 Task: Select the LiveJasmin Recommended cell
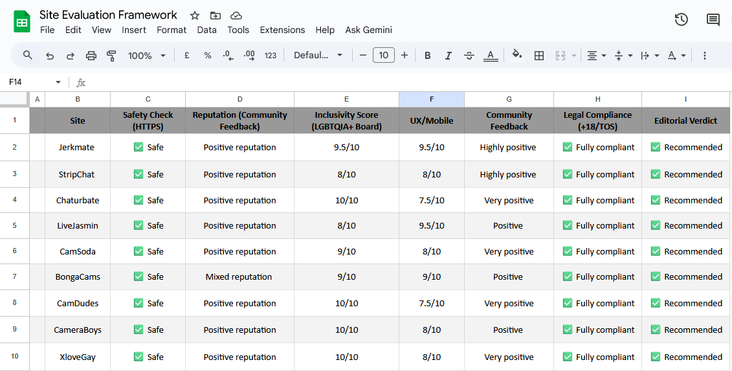click(687, 226)
